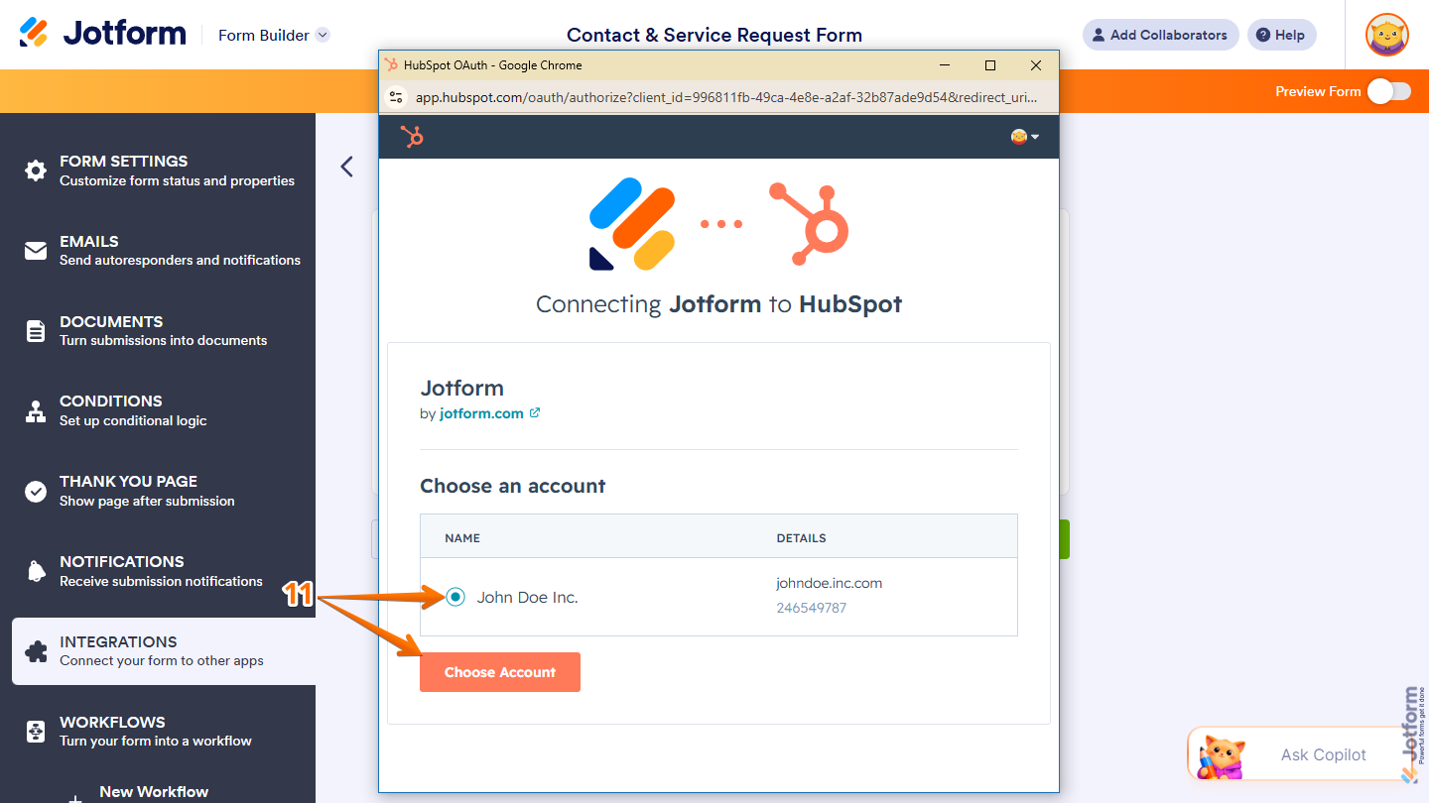This screenshot has width=1429, height=803.
Task: Select the Integrations section
Action: point(164,651)
